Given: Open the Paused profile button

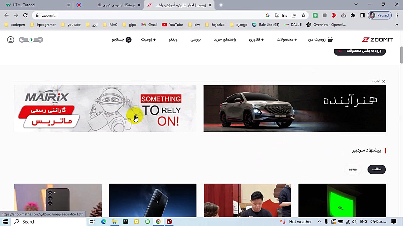Looking at the screenshot, I should coord(380,15).
